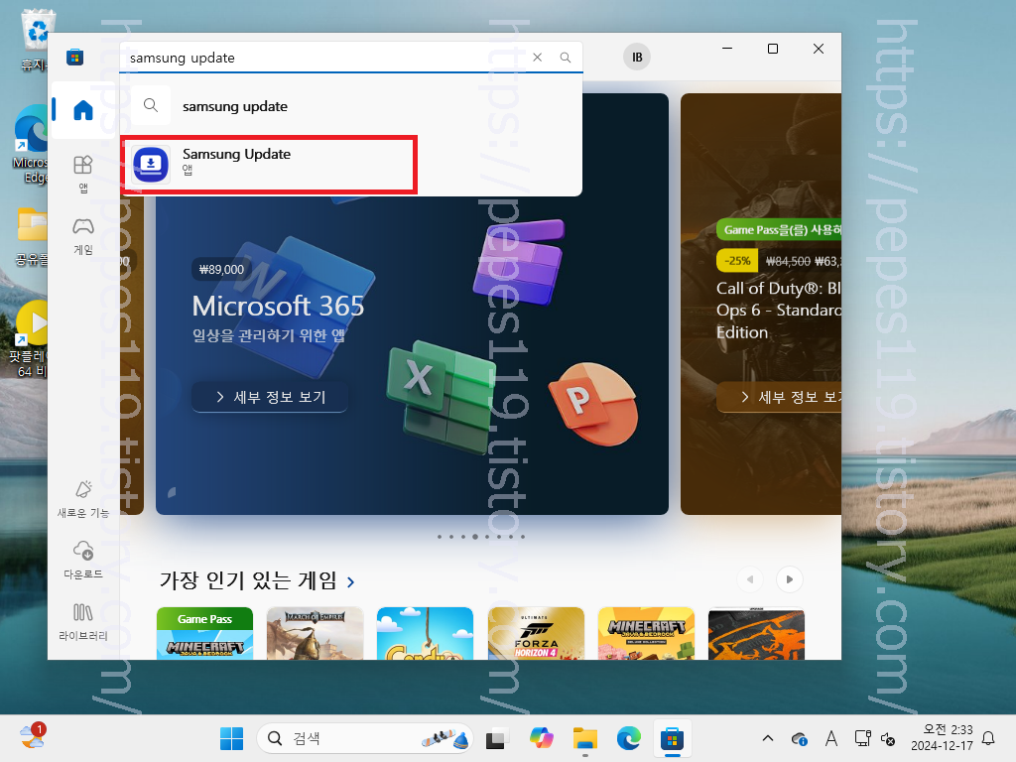This screenshot has height=762, width=1016.
Task: Select the PotPlayer desktop shortcut
Action: pyautogui.click(x=29, y=339)
